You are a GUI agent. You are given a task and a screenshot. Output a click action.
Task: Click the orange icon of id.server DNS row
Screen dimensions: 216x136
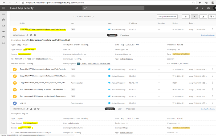tap(15, 90)
